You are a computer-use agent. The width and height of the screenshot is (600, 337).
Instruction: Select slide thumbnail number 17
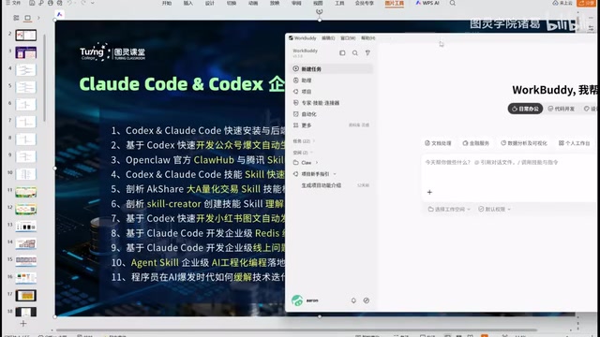click(x=26, y=296)
